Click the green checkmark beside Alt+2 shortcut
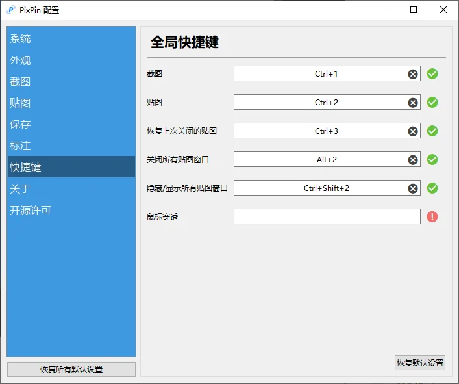This screenshot has width=459, height=384. [x=432, y=159]
